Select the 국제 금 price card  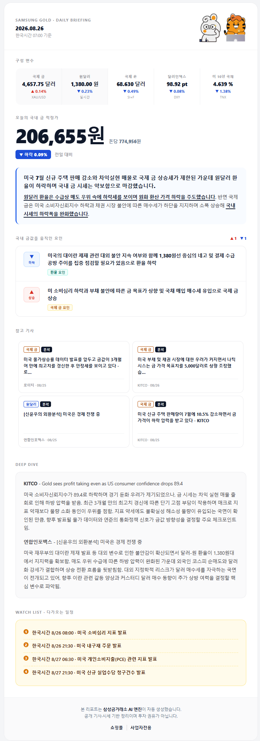pos(39,87)
